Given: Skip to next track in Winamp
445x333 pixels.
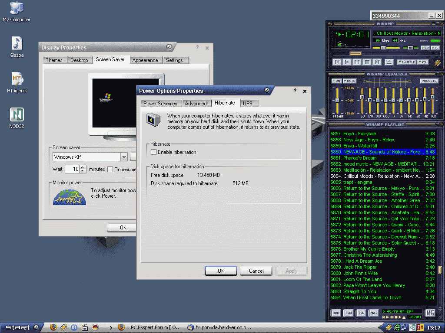Looking at the screenshot, I should (x=377, y=62).
